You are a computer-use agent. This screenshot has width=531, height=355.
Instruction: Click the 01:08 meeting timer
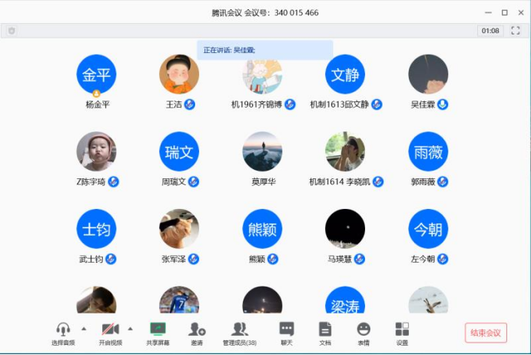click(x=490, y=31)
